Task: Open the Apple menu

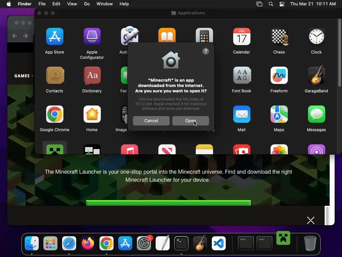Action: (x=9, y=4)
